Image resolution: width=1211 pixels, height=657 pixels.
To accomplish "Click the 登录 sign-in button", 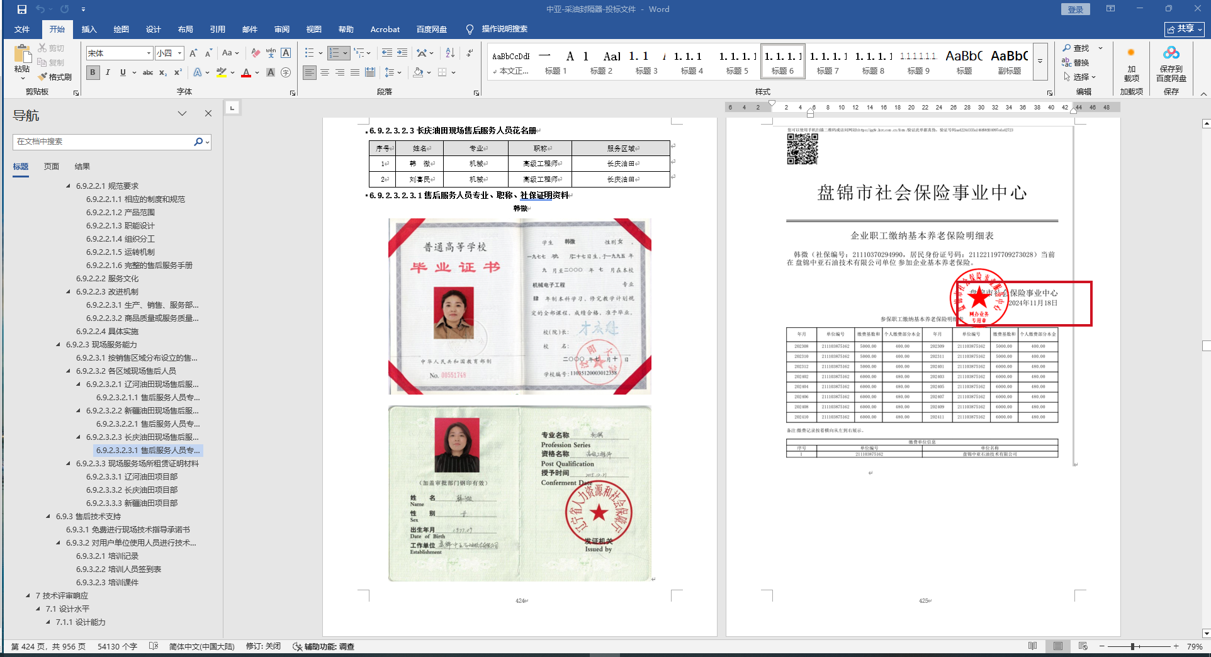I will 1076,9.
